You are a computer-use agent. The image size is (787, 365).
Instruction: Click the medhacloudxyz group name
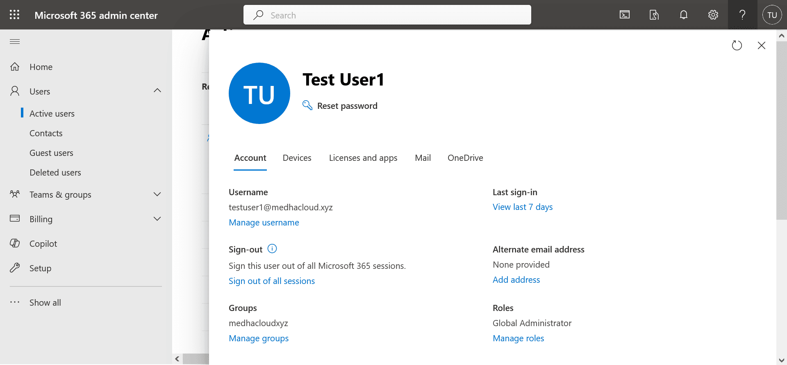[x=258, y=323]
